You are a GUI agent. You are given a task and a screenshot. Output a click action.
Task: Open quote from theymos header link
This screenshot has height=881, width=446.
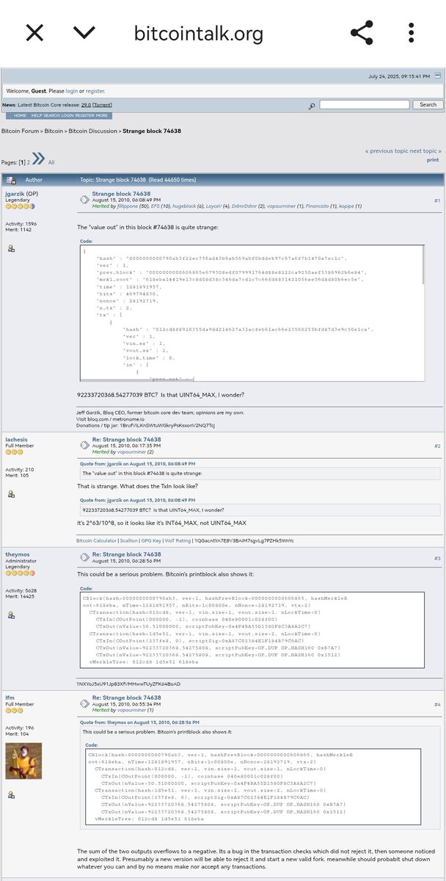138,722
